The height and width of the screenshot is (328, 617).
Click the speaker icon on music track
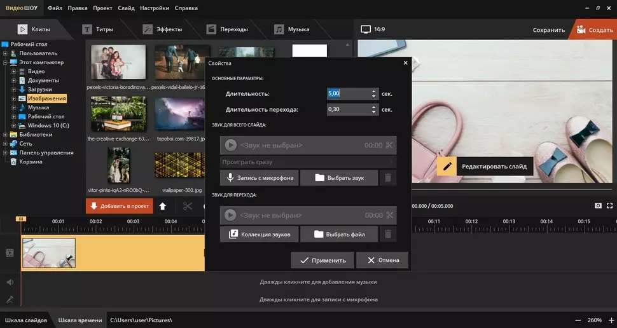[x=10, y=282]
